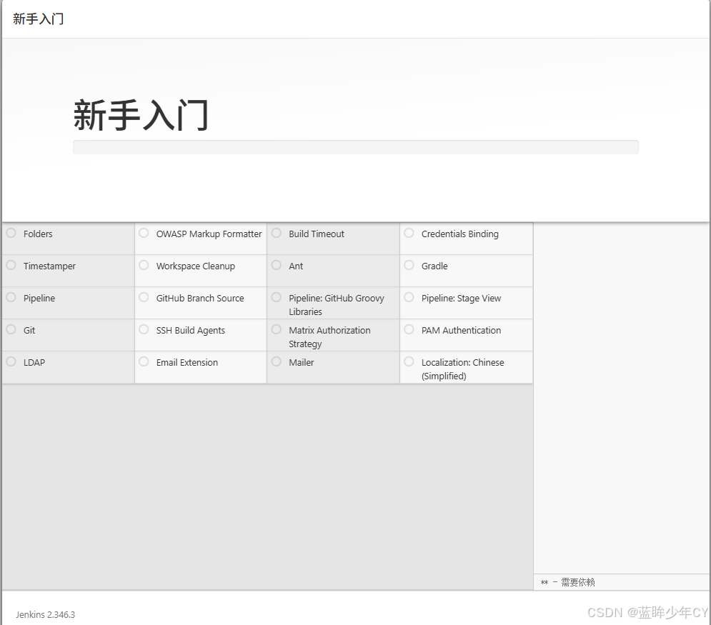Click the 'Build Timeout' plugin text
711x625 pixels.
click(x=317, y=234)
